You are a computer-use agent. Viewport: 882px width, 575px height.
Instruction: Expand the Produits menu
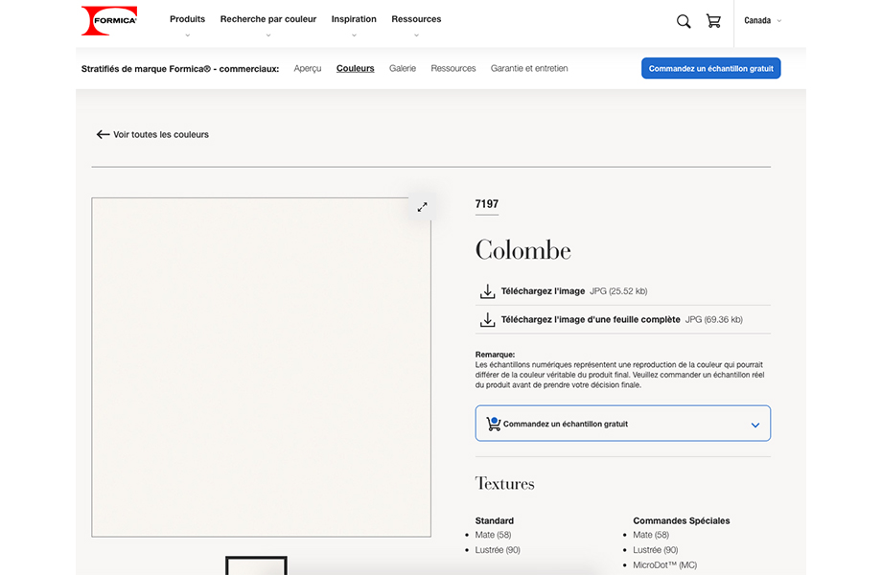click(187, 19)
